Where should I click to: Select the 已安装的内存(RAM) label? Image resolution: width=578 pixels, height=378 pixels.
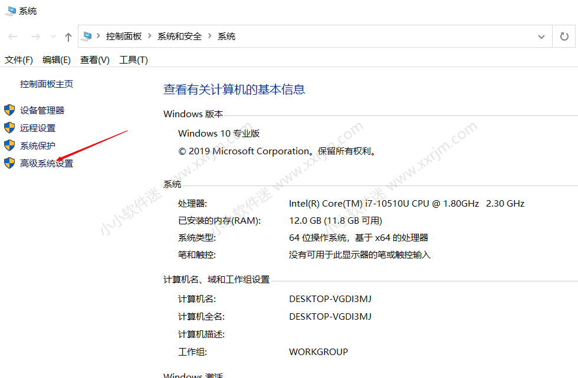[x=219, y=221]
